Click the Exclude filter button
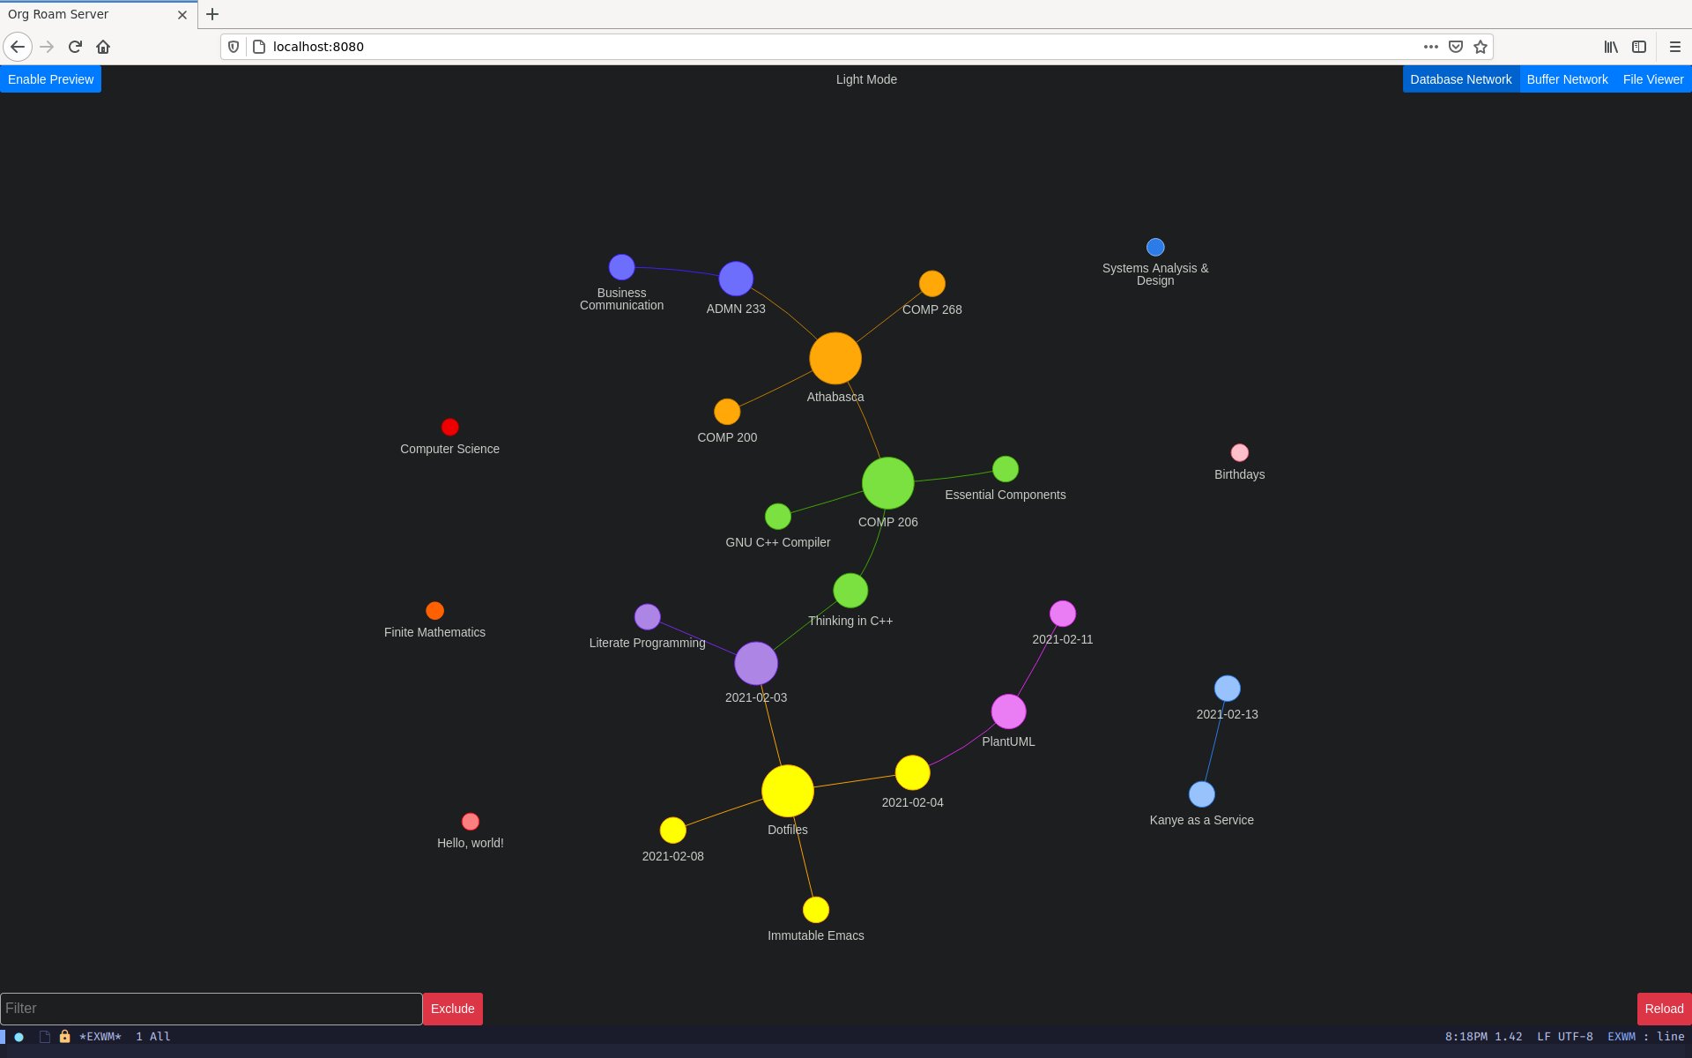This screenshot has height=1058, width=1692. coord(452,1008)
